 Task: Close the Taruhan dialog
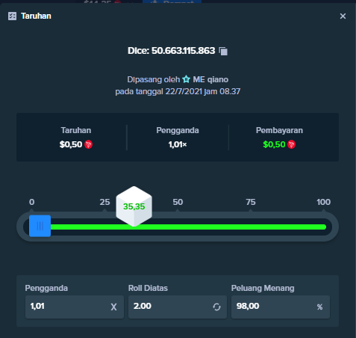point(343,16)
